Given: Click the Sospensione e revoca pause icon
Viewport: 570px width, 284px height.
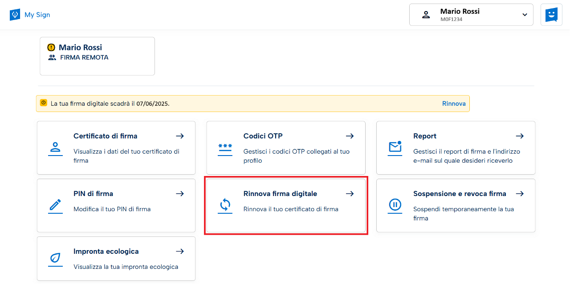Looking at the screenshot, I should point(395,205).
